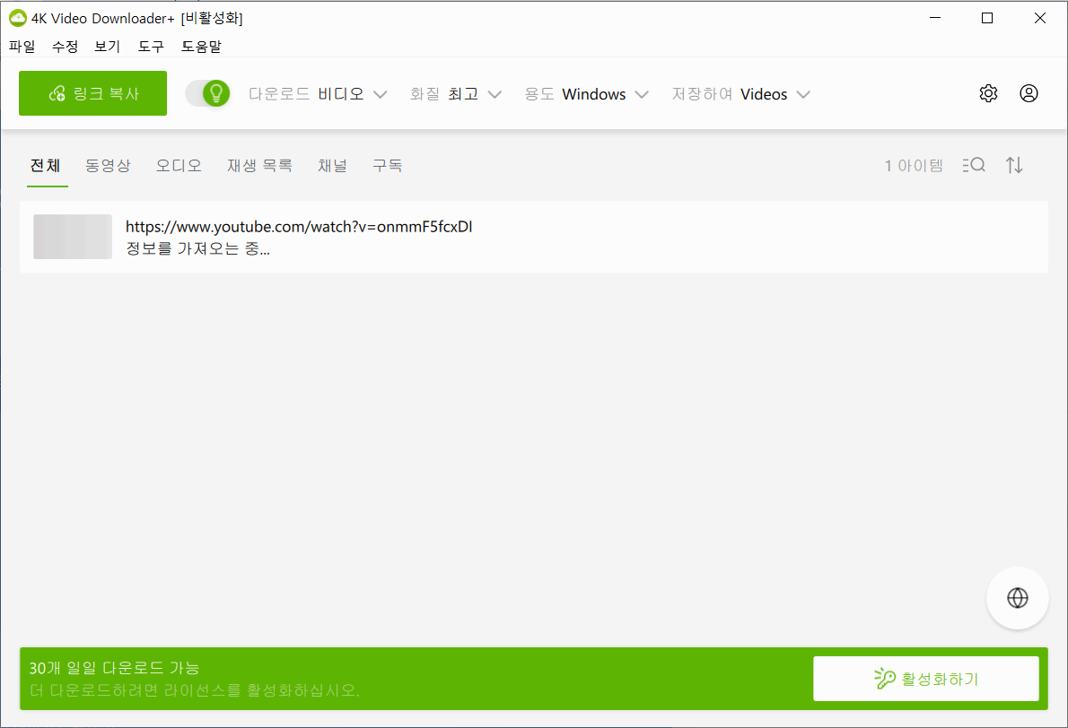Open the 용도 Windows format dropdown
Viewport: 1068px width, 728px height.
[586, 94]
